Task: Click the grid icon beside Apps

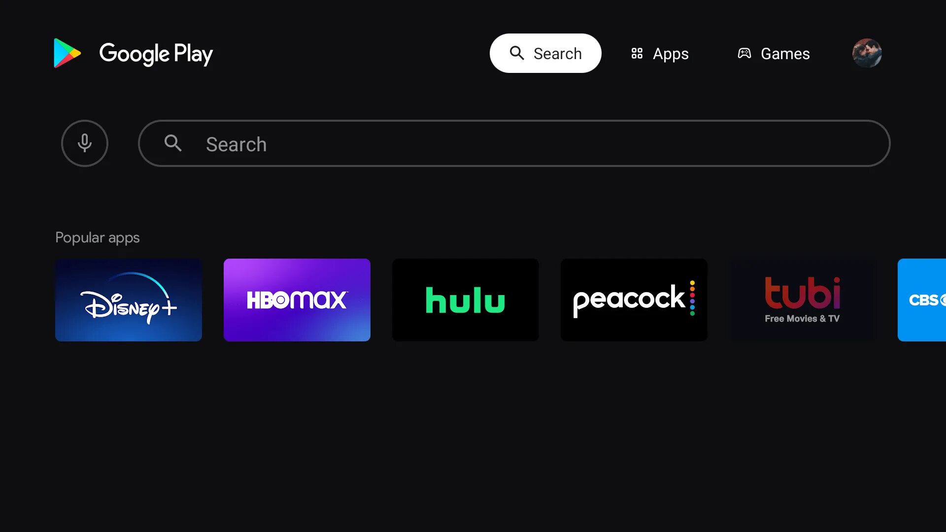Action: point(637,53)
